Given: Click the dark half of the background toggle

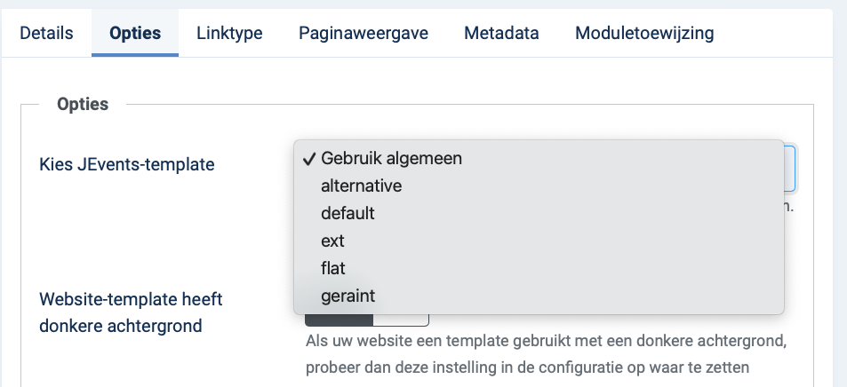Looking at the screenshot, I should coord(340,320).
